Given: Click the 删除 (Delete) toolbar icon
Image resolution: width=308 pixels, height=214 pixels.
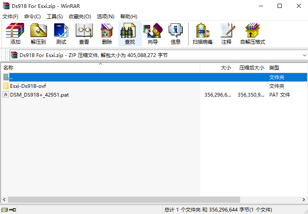Looking at the screenshot, I should coord(107,30).
